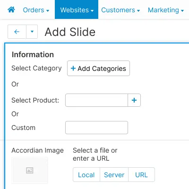This screenshot has height=189, width=189.
Task: Click the Information section heading
Action: pyautogui.click(x=33, y=54)
